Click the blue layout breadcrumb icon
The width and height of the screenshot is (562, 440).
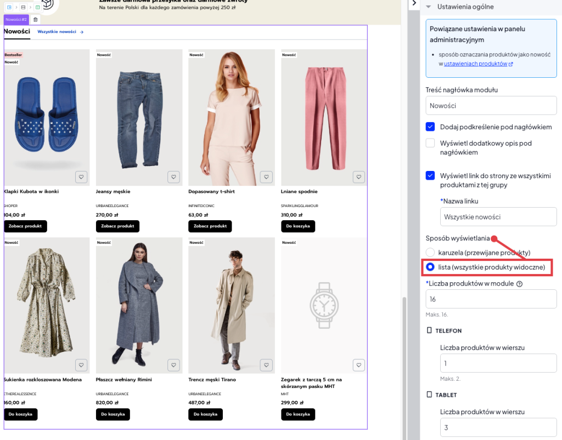pos(9,7)
